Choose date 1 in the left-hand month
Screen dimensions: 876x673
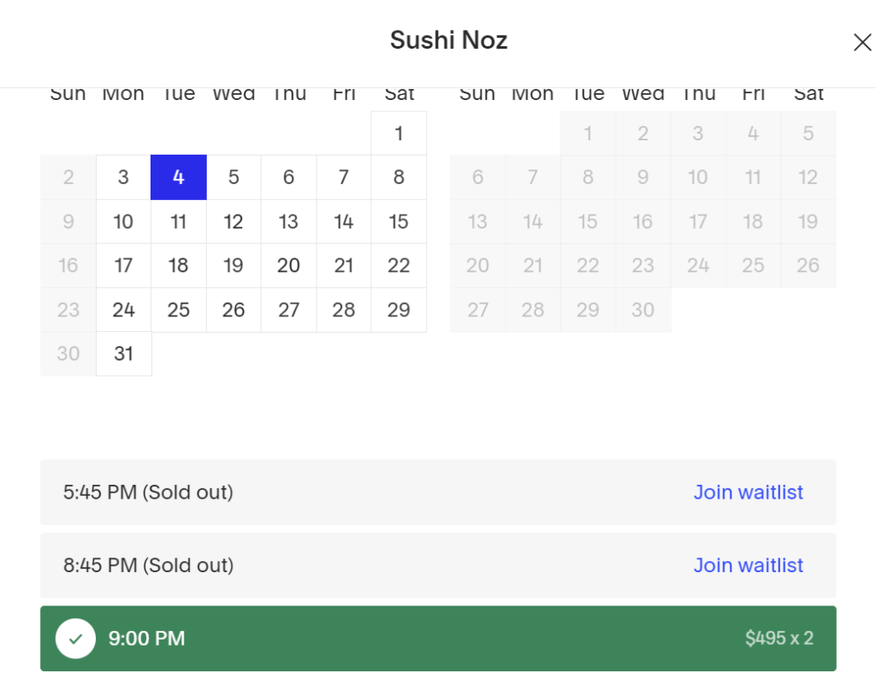(399, 133)
